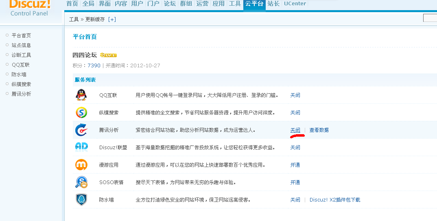This screenshot has height=221, width=437.
Task: Click the Discuz!联盟 AD icon
Action: (x=81, y=147)
